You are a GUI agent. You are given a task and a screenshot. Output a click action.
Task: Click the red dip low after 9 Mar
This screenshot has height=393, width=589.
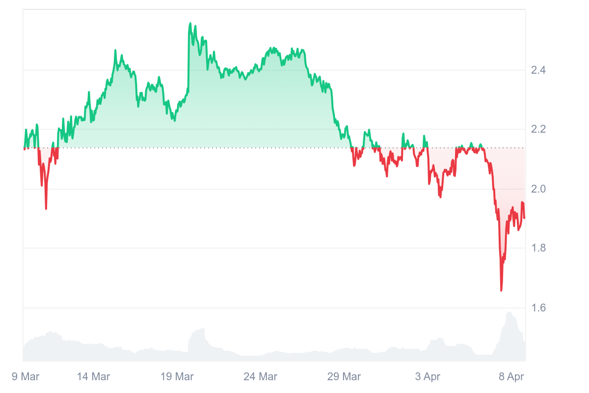click(x=46, y=208)
